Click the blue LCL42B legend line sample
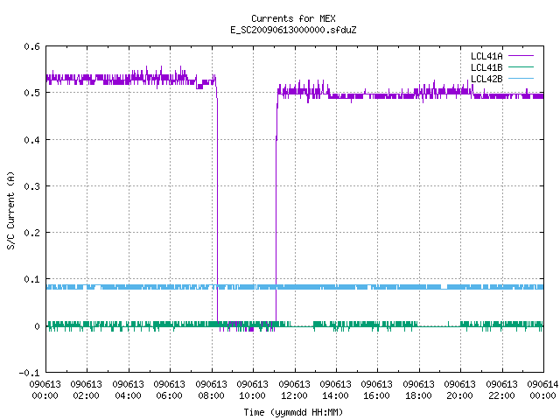The image size is (560, 420). click(x=521, y=79)
